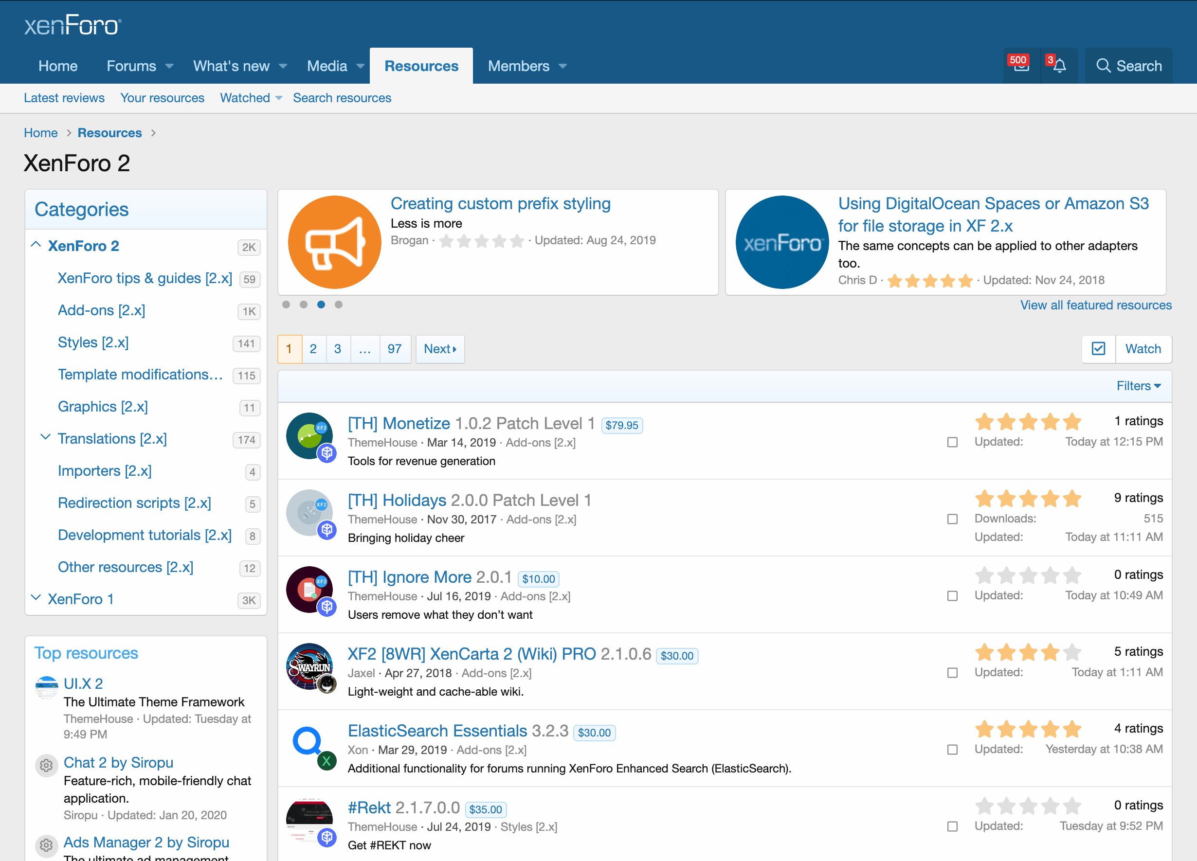
Task: Open the alerts bell icon
Action: [1059, 66]
